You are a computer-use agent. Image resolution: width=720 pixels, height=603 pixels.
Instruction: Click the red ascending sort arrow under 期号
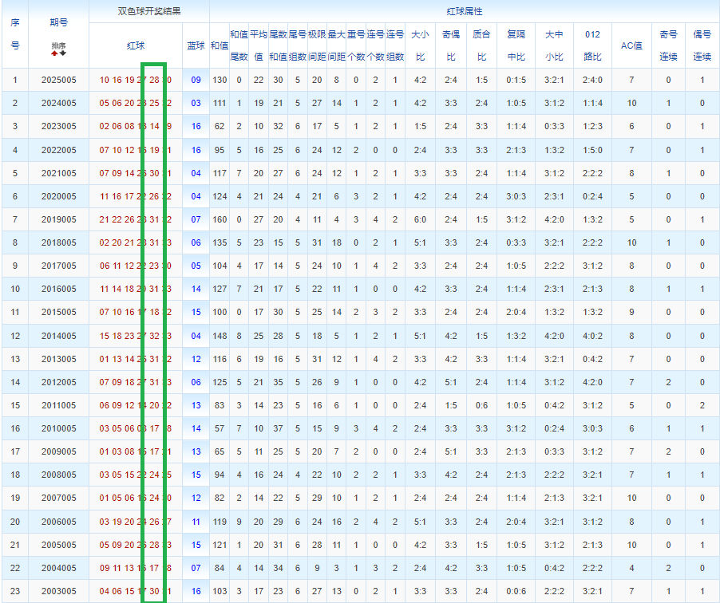54,53
